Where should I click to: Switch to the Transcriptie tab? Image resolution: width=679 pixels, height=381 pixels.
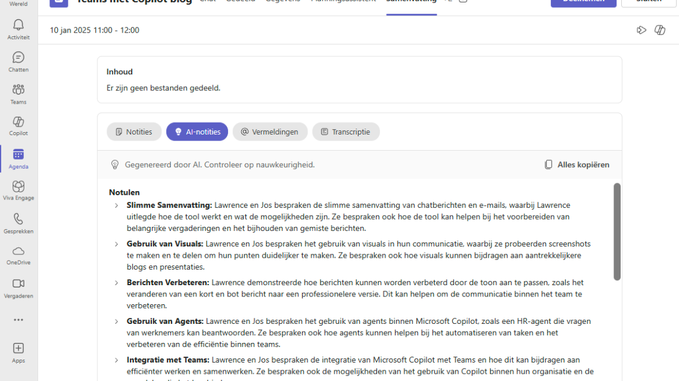[345, 132]
